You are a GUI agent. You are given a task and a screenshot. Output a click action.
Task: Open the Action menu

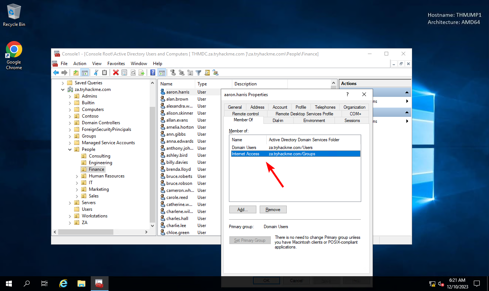(80, 64)
